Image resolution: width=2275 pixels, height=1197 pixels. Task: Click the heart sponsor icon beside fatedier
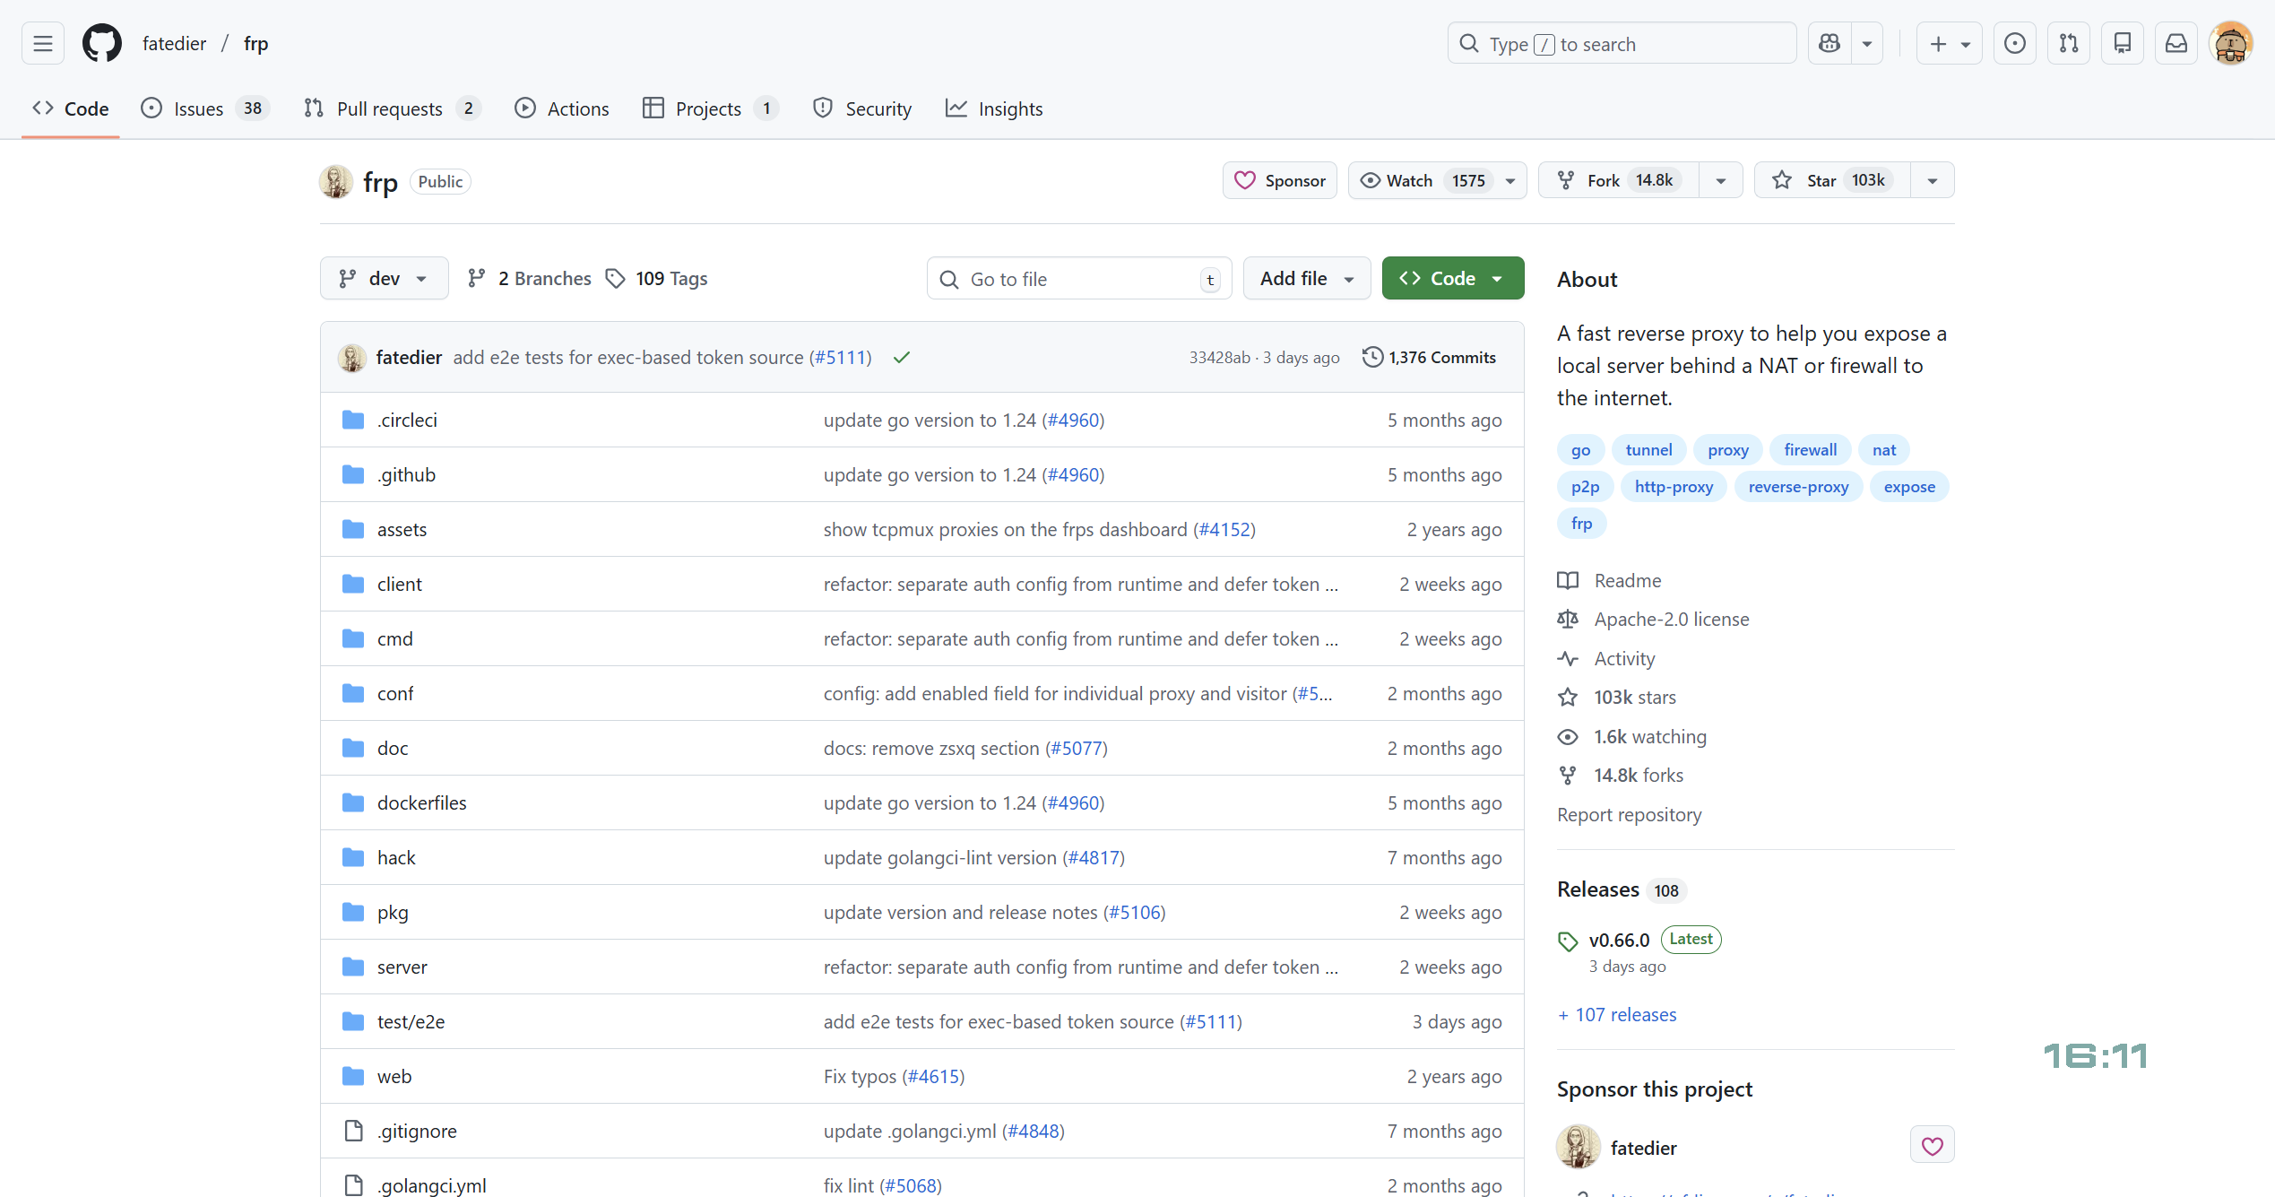click(x=1932, y=1146)
